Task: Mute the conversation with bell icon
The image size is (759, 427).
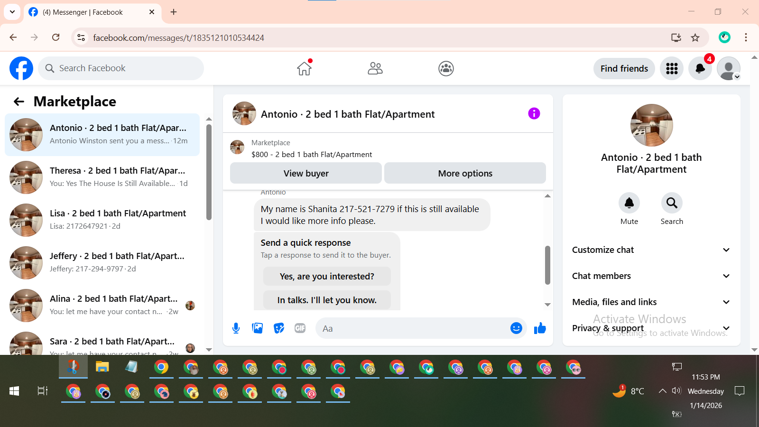Action: click(x=629, y=203)
